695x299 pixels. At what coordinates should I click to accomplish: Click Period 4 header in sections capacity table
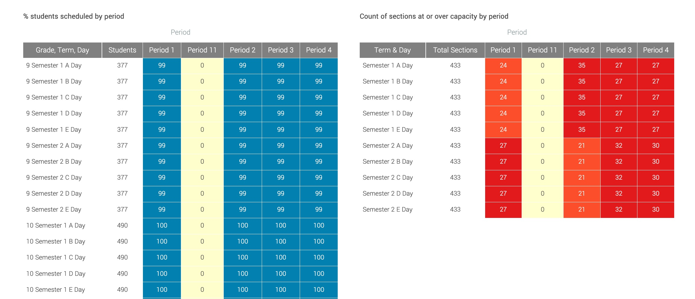[656, 50]
